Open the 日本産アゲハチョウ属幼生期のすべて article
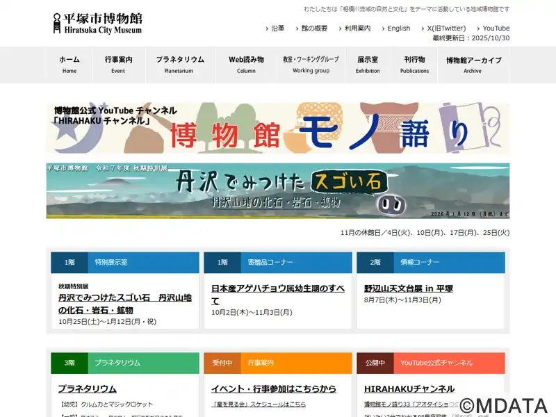The width and height of the screenshot is (556, 417). coord(277,295)
